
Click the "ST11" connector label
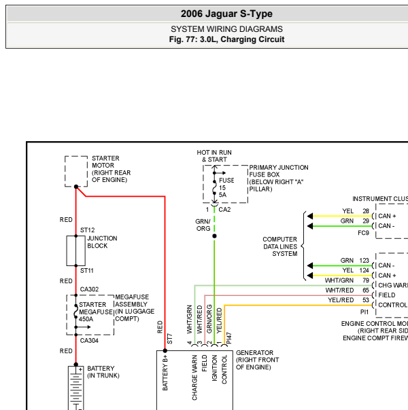(x=86, y=271)
